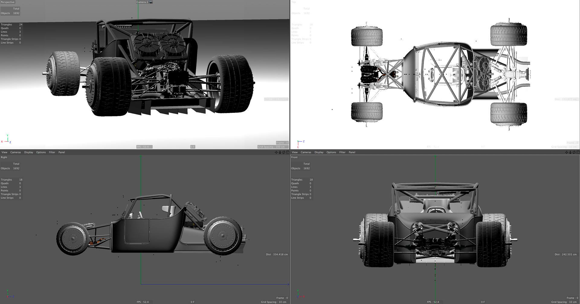Click the Camera.1 camera icon in the Perspective view

point(150,2)
